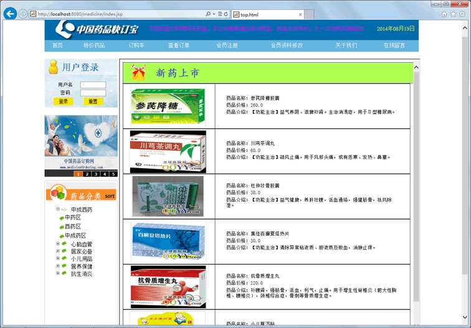Select 中成药区 category
The image size is (471, 328).
coord(76,235)
